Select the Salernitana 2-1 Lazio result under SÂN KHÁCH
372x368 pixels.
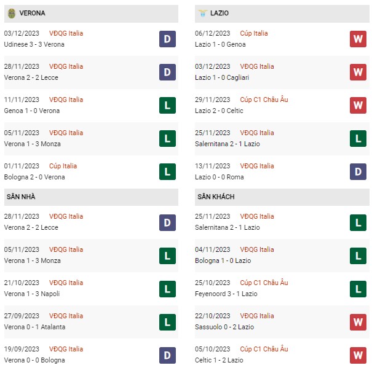click(228, 227)
